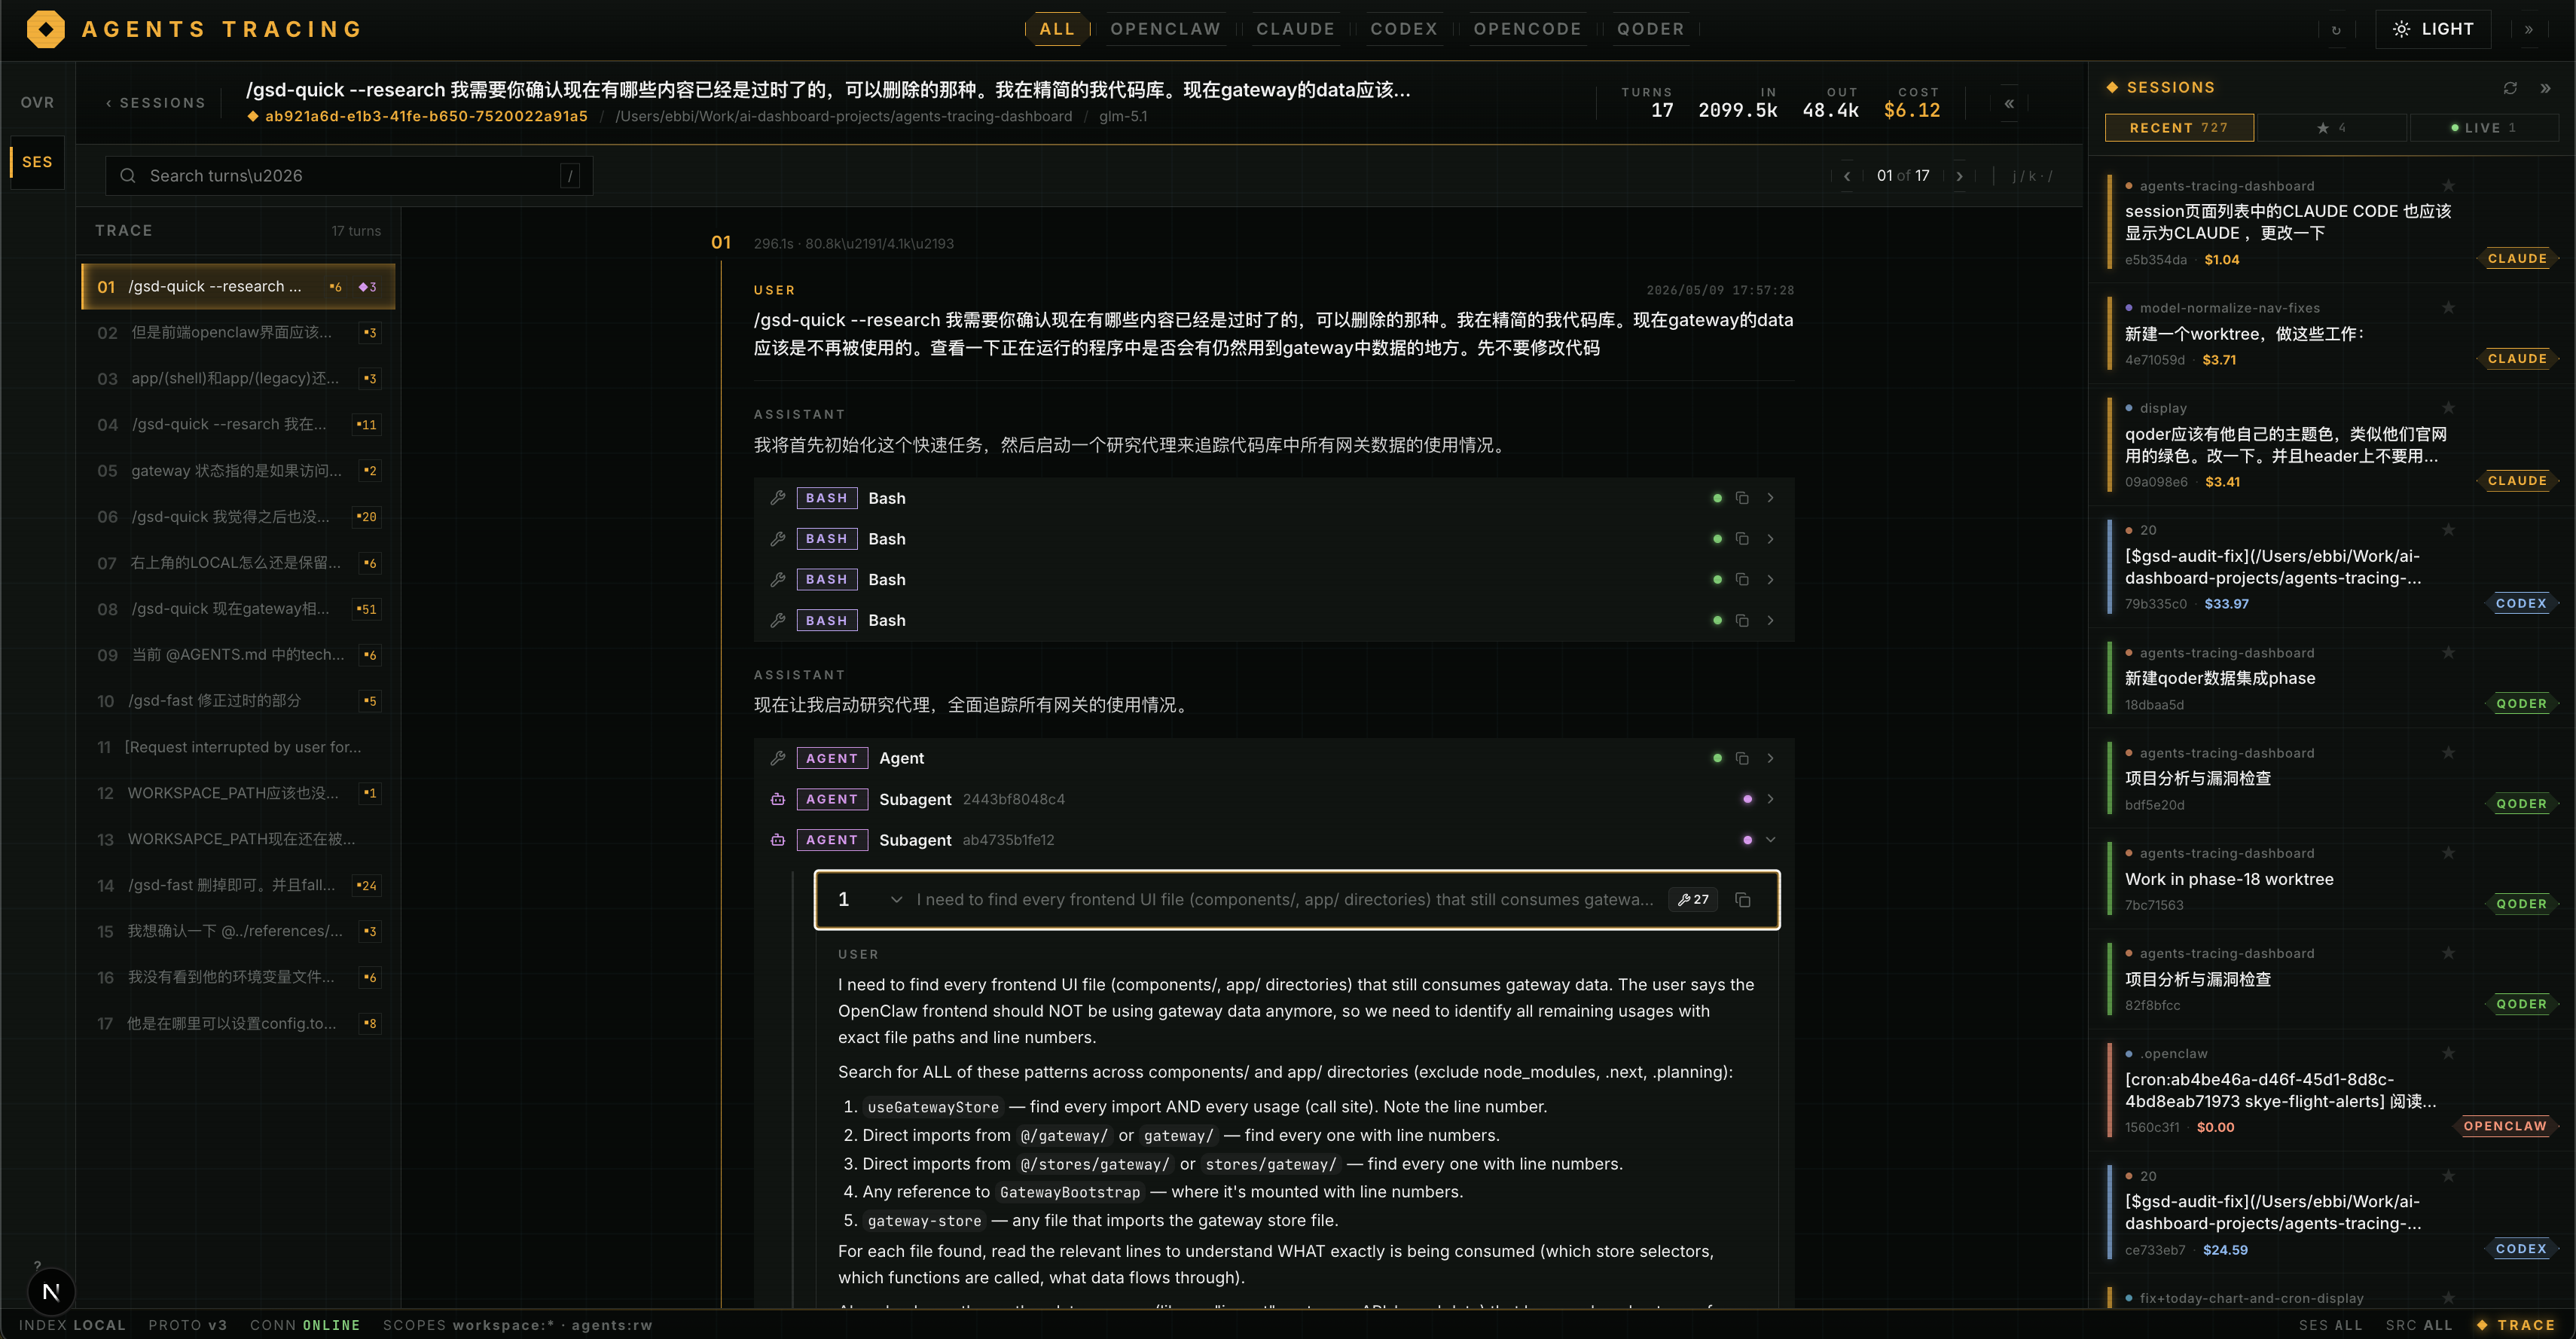Click the session cost value '$6.12'
Screen dimensions: 2576x1339
[1911, 110]
